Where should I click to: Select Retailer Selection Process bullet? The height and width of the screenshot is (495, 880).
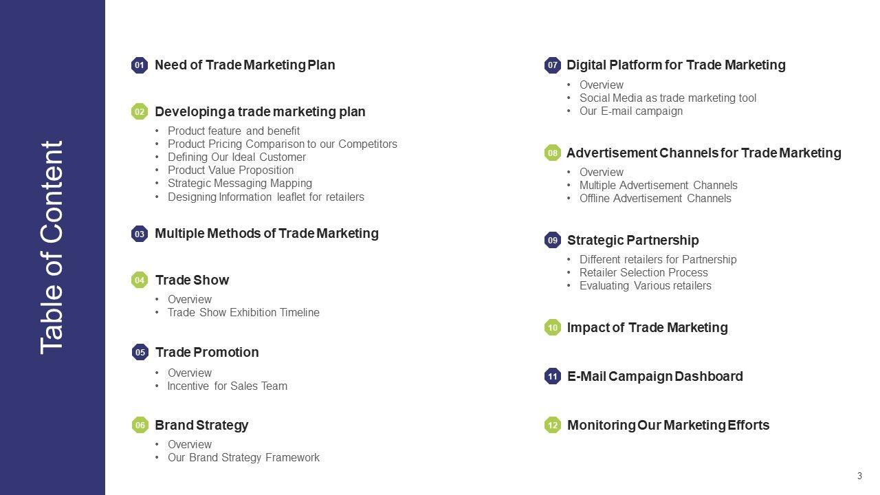[643, 273]
